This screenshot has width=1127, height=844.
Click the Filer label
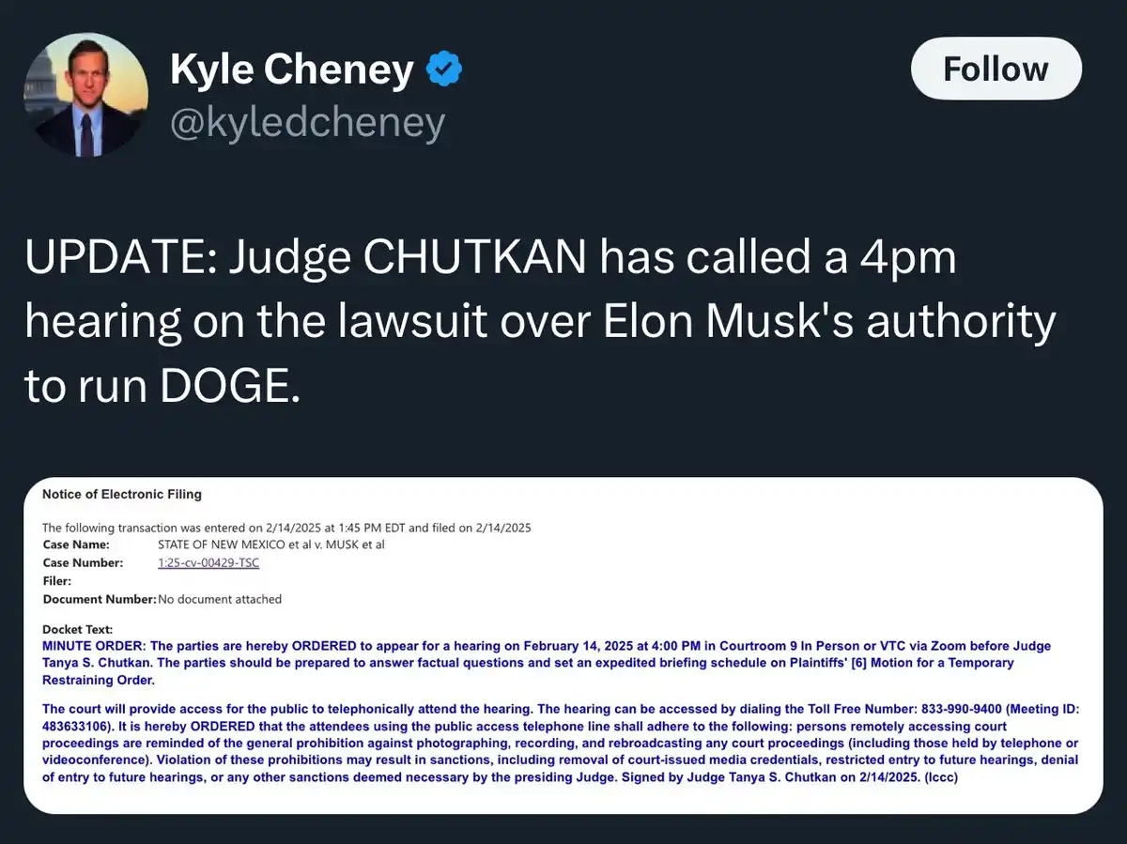point(57,581)
